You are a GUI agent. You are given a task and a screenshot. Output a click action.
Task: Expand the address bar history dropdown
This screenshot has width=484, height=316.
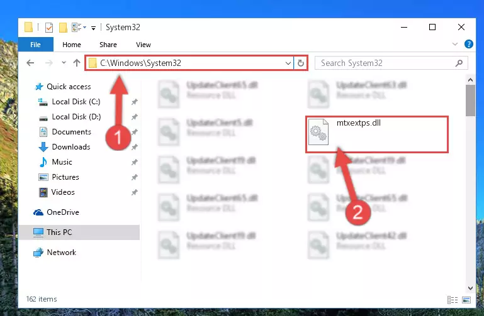pyautogui.click(x=288, y=63)
